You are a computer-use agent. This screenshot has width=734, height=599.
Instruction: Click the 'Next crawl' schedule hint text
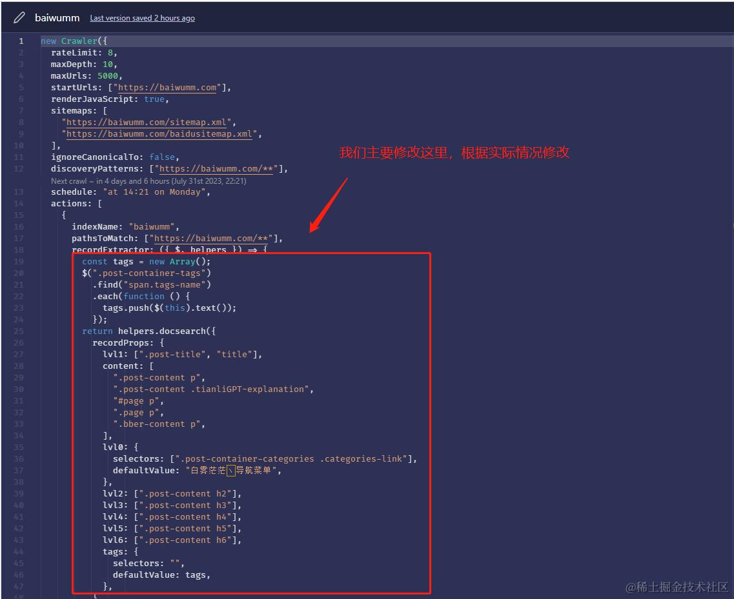coord(148,181)
